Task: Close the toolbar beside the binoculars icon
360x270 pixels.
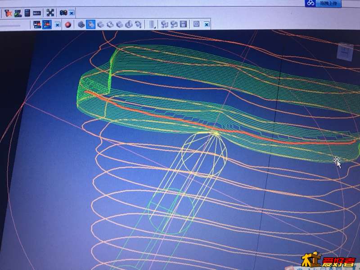Action: coord(72,13)
